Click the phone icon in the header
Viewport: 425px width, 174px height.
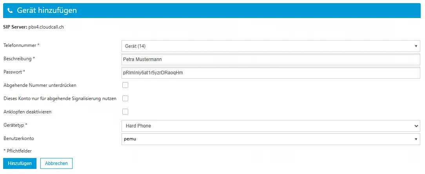point(10,11)
